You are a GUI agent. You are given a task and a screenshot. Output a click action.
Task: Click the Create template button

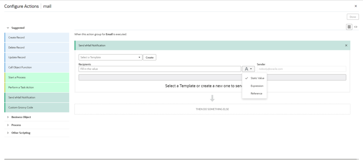[150, 57]
